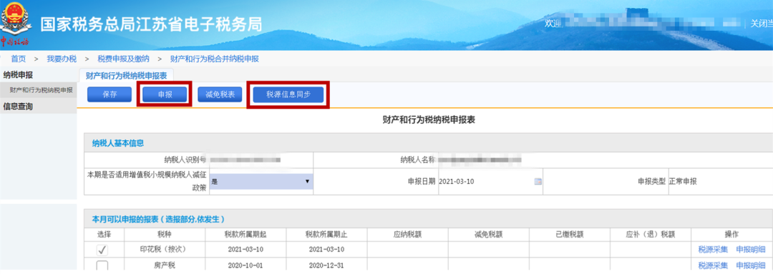Open the 增值税小规模纳税人减征政策 dropdown

point(261,181)
